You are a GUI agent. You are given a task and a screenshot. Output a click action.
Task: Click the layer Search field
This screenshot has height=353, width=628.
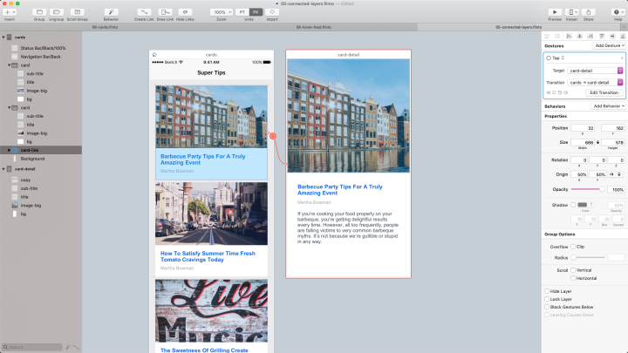coord(32,347)
